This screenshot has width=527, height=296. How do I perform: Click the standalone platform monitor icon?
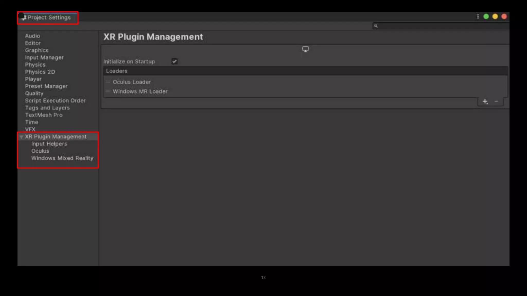[305, 49]
